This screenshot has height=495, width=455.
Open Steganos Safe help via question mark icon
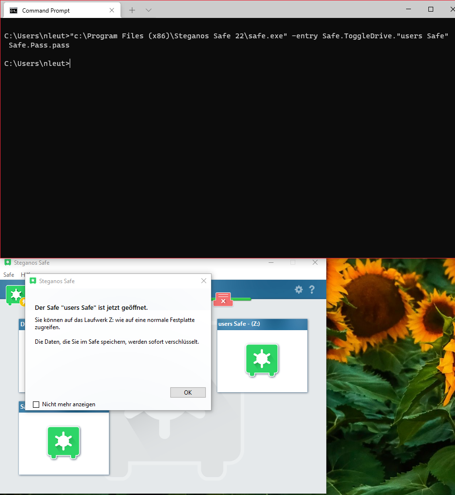click(x=312, y=289)
